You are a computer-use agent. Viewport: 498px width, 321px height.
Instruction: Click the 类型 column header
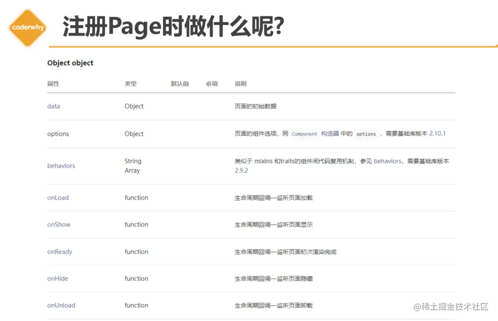[130, 84]
